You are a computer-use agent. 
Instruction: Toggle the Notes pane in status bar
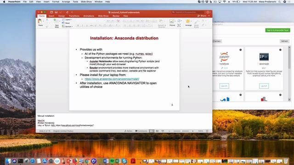click(128, 131)
